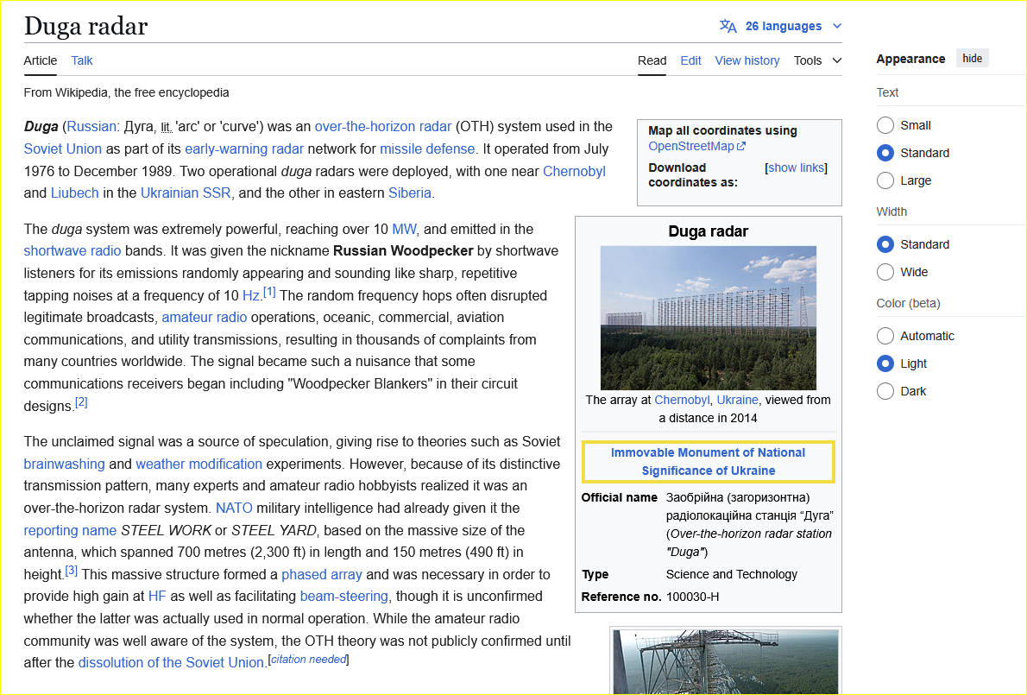Viewport: 1027px width, 695px height.
Task: Follow the MW megawatt link
Action: [x=404, y=230]
